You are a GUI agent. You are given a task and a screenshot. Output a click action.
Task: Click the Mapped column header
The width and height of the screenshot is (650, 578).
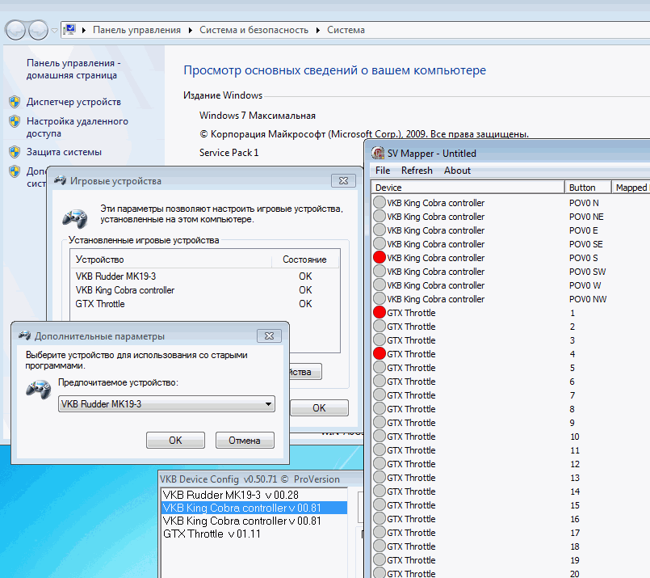click(x=631, y=188)
